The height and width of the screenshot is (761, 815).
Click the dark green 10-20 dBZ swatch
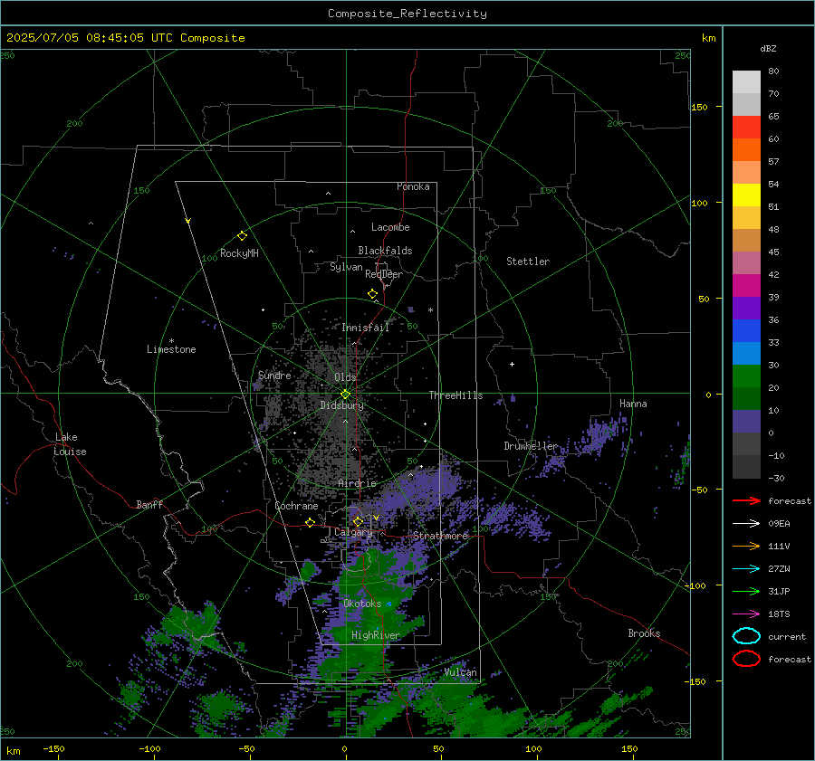746,398
